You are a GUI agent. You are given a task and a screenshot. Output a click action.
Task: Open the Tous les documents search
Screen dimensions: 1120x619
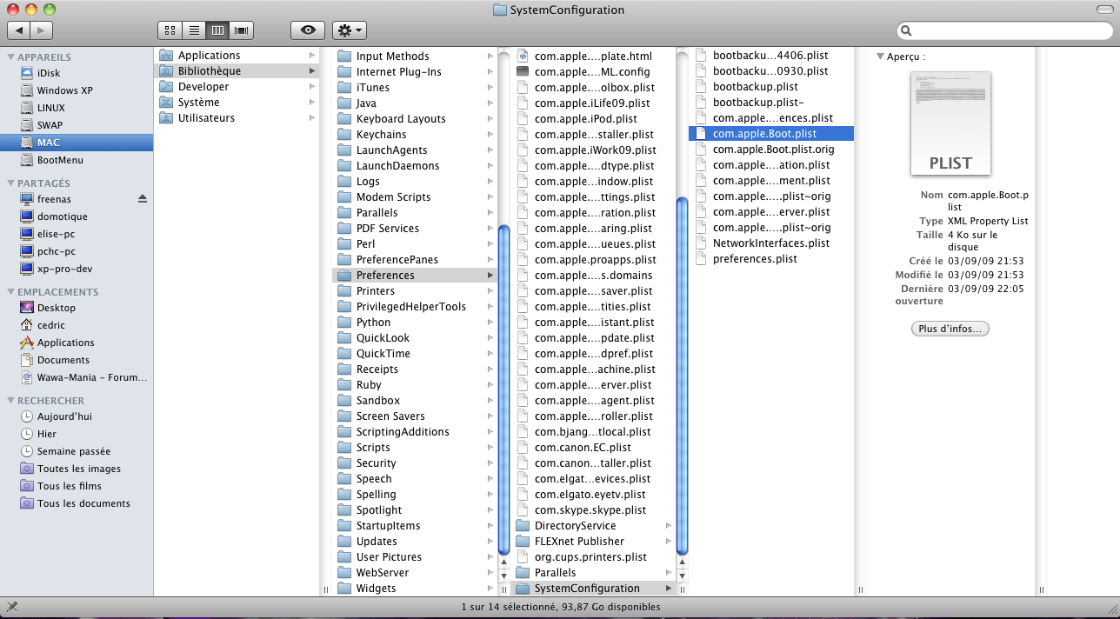click(83, 503)
